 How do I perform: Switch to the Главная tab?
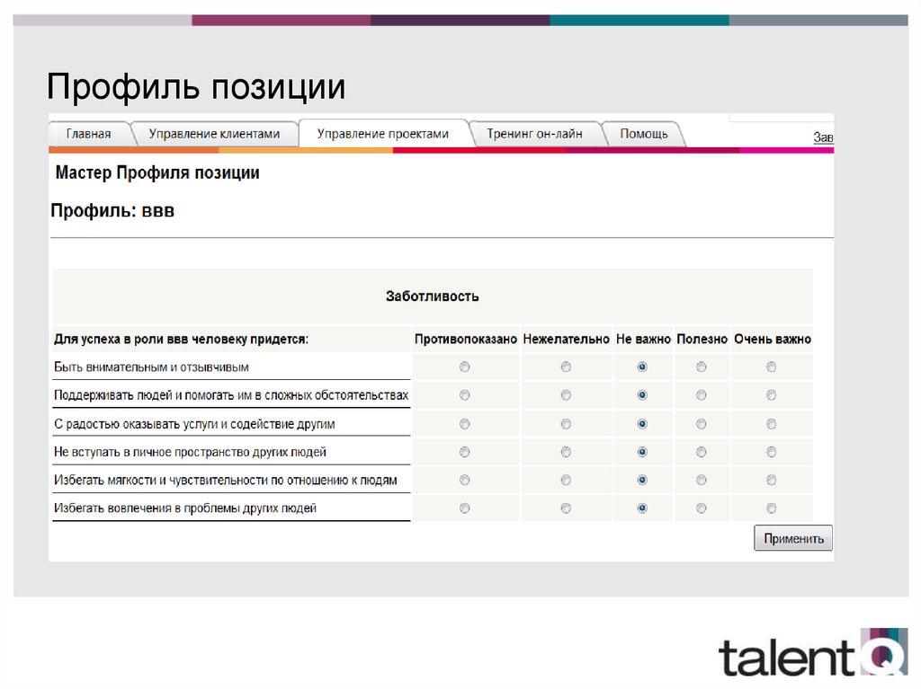coord(90,133)
